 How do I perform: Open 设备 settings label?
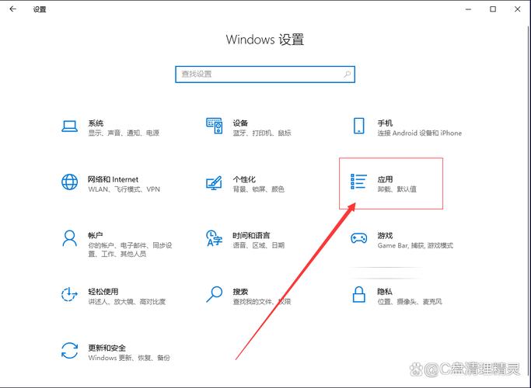[240, 123]
